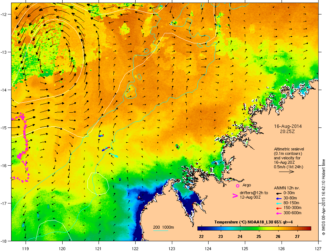
Task: Click the magenta Argo circle legend symbol
Action: pos(237,186)
